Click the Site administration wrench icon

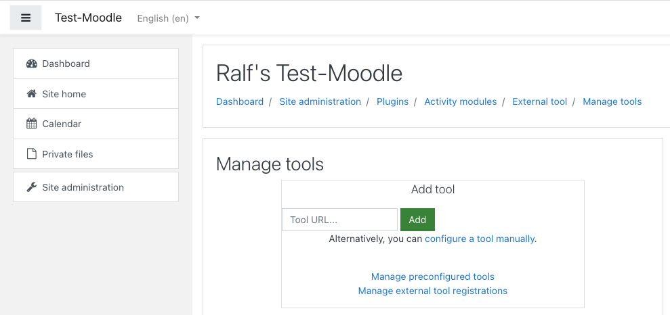[x=32, y=187]
